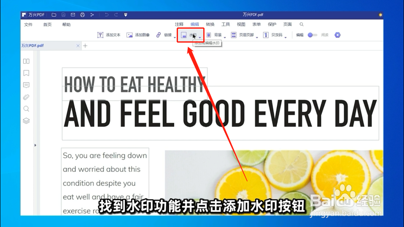
Task: Expand the left sidebar arrow
Action: pyautogui.click(x=35, y=145)
